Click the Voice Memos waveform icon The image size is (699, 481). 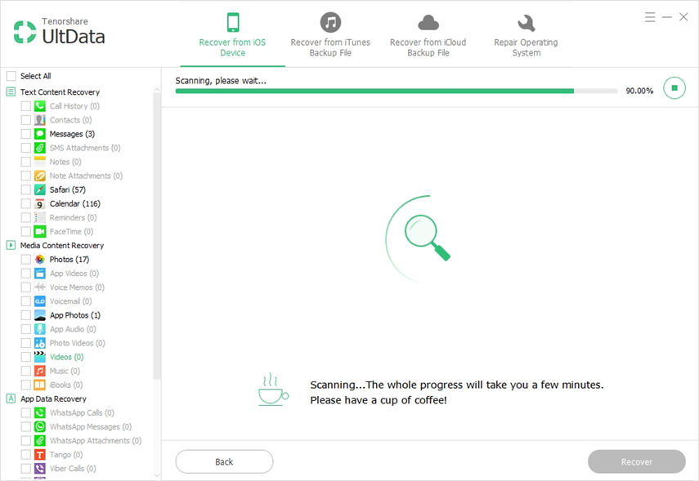pos(40,287)
